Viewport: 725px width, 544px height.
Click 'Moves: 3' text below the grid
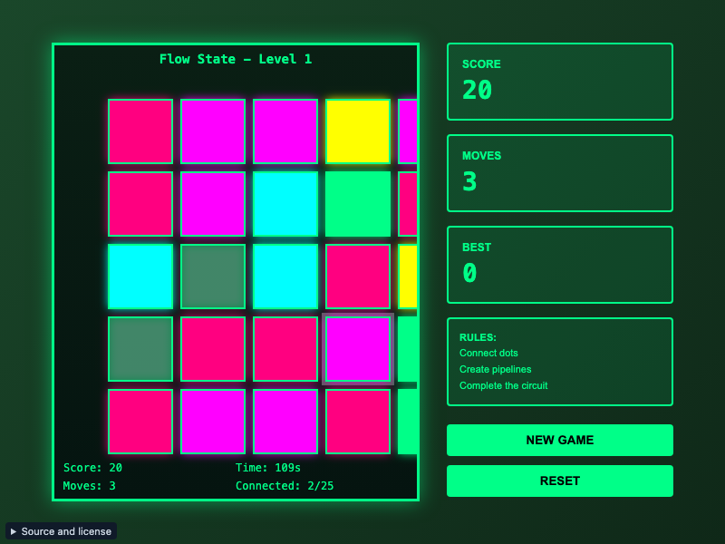[x=89, y=486]
